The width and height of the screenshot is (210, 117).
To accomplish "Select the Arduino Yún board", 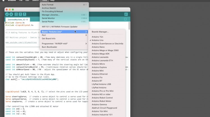I will click(x=107, y=37).
